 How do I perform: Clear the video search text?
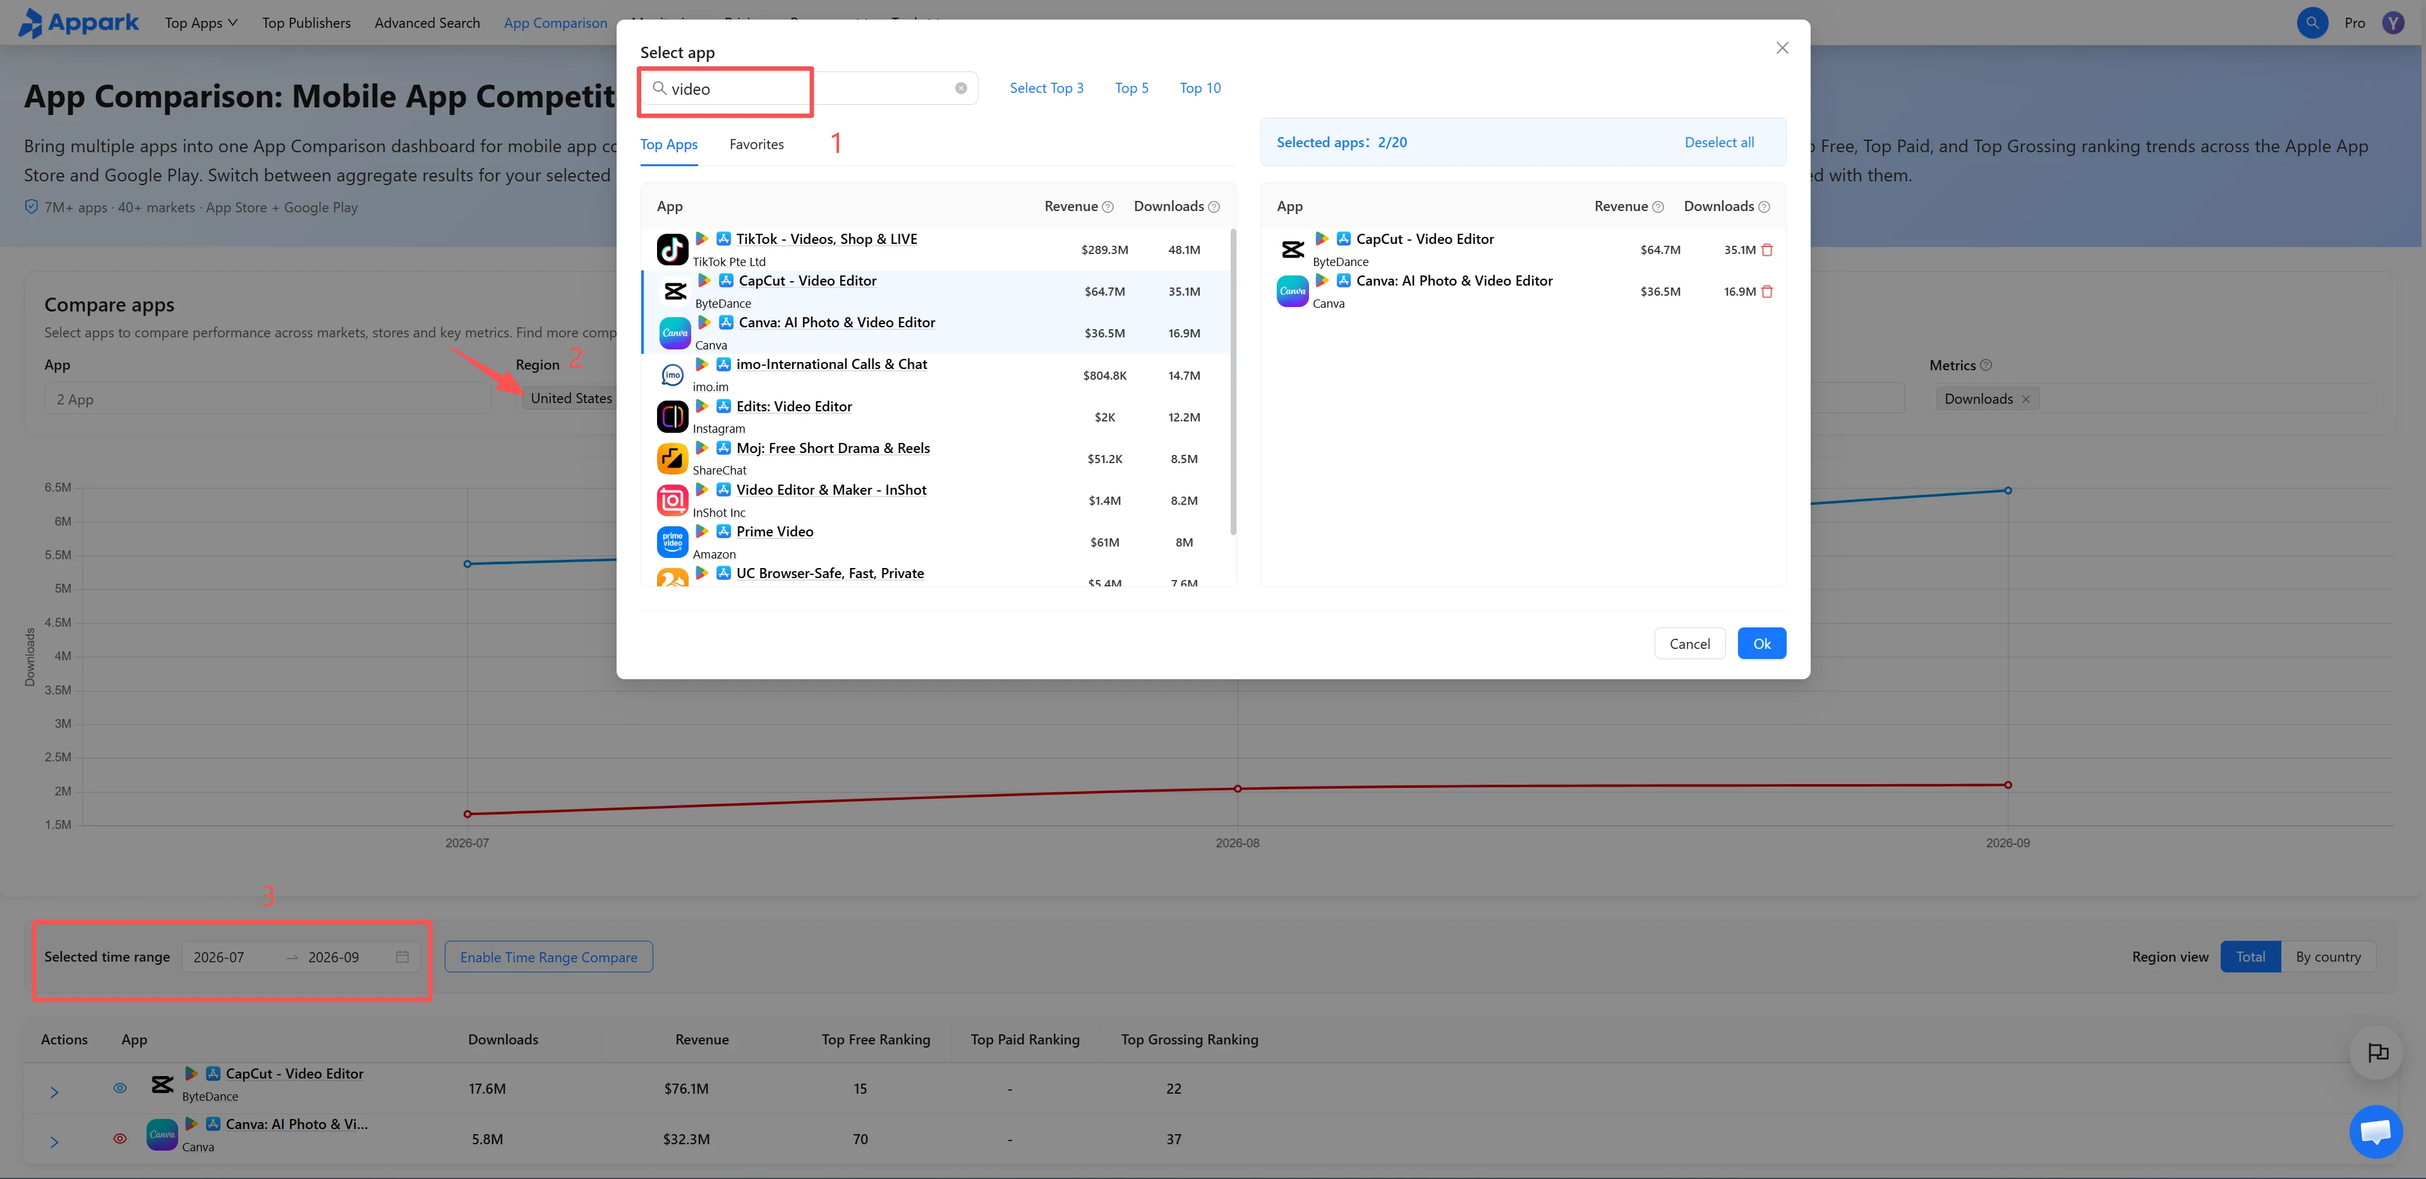[960, 88]
